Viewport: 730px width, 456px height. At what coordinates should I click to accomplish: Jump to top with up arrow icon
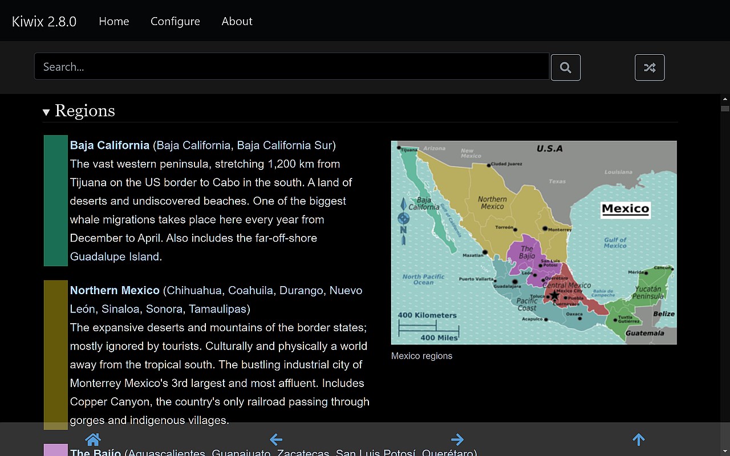click(x=639, y=439)
